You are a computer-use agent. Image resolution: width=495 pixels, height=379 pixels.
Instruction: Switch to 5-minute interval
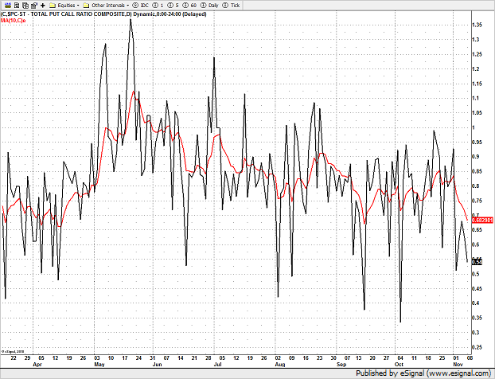point(173,6)
